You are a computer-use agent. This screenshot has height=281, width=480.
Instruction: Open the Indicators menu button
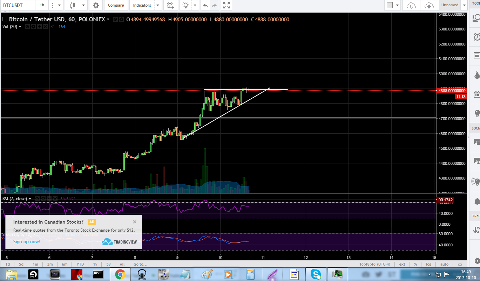142,5
